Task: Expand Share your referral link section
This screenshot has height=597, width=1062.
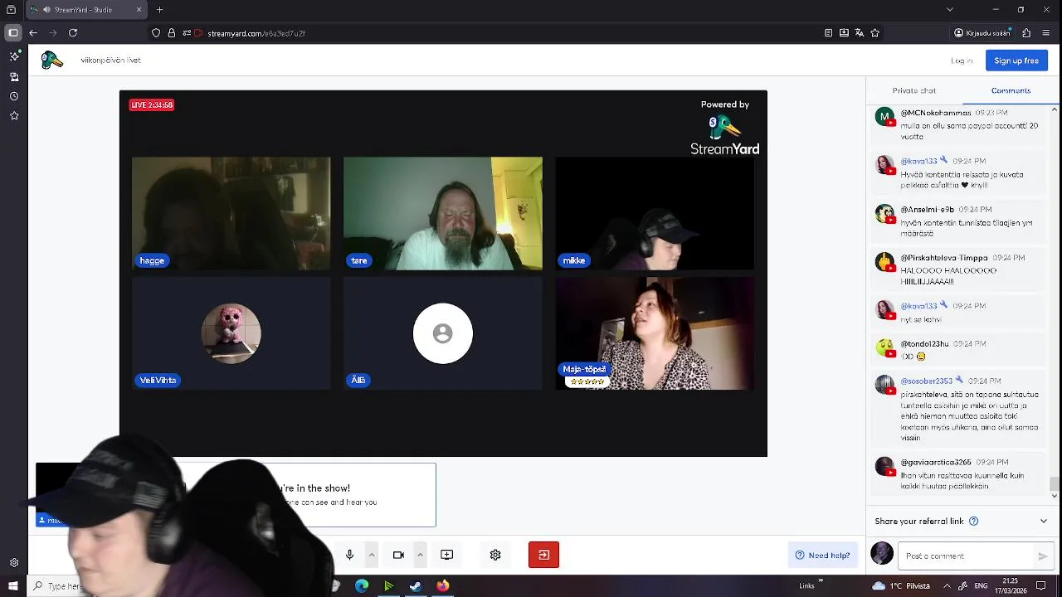Action: pos(1043,522)
